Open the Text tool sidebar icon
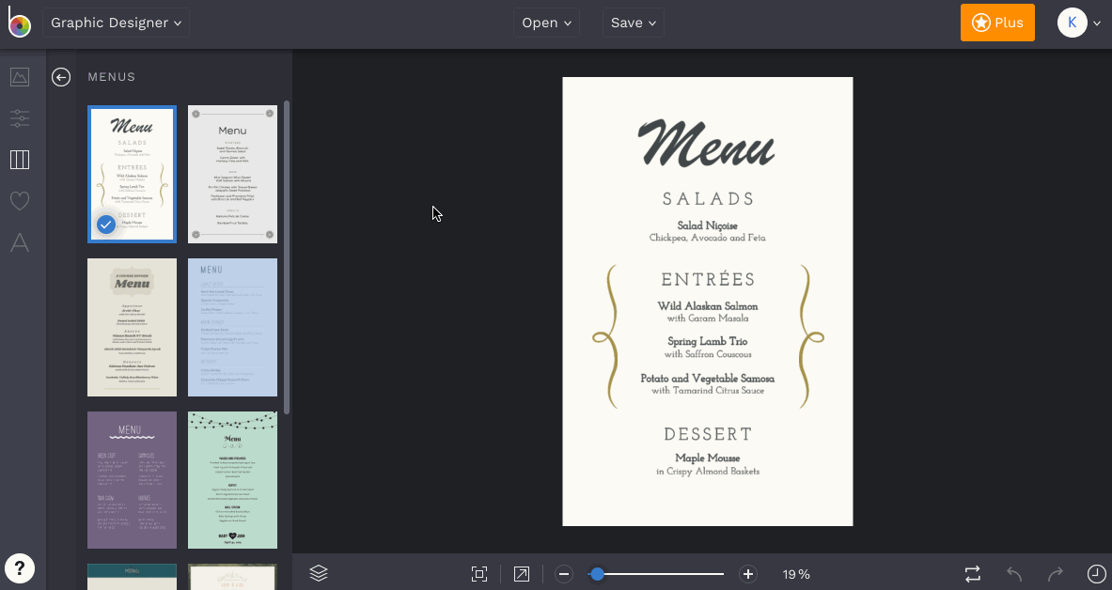The image size is (1112, 590). pyautogui.click(x=20, y=242)
